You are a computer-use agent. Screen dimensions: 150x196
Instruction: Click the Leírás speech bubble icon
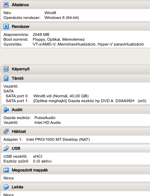(6, 187)
